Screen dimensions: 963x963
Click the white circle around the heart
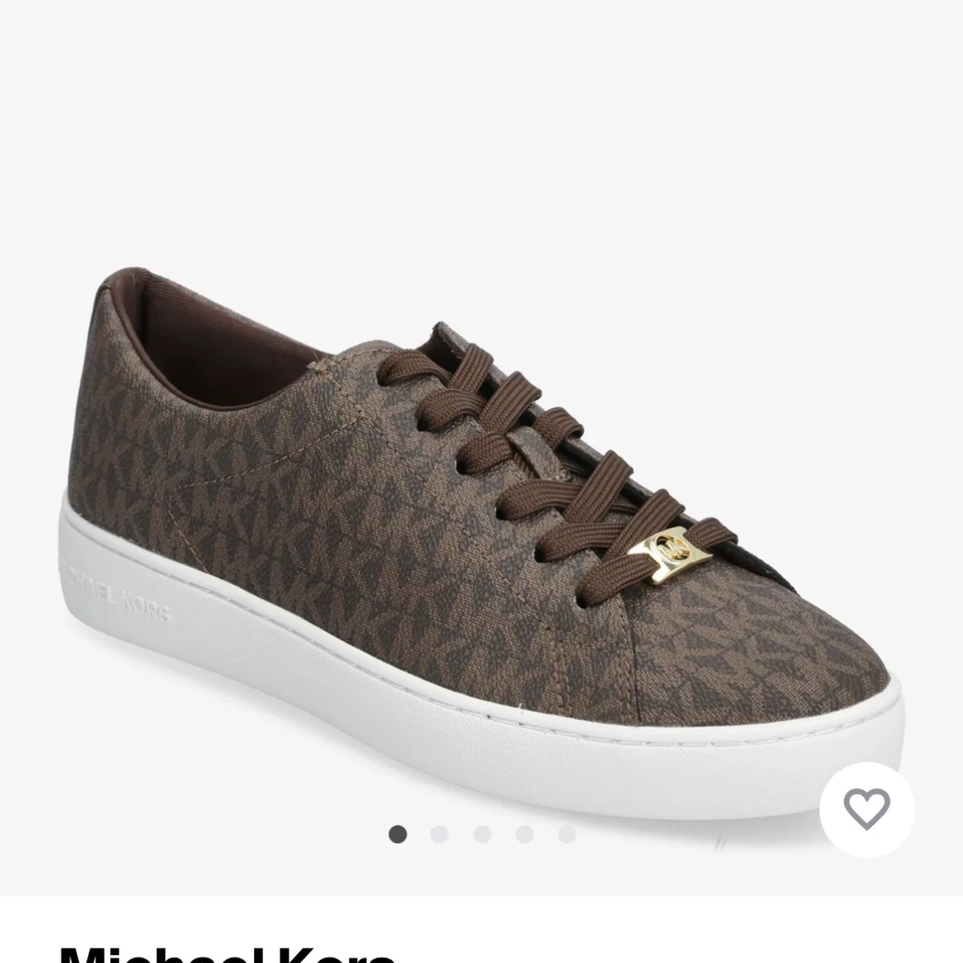pyautogui.click(x=866, y=810)
